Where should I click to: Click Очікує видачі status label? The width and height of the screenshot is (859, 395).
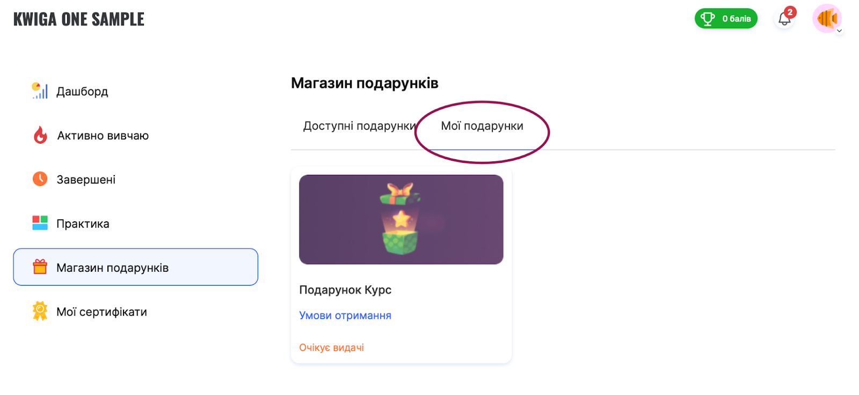[x=331, y=348]
